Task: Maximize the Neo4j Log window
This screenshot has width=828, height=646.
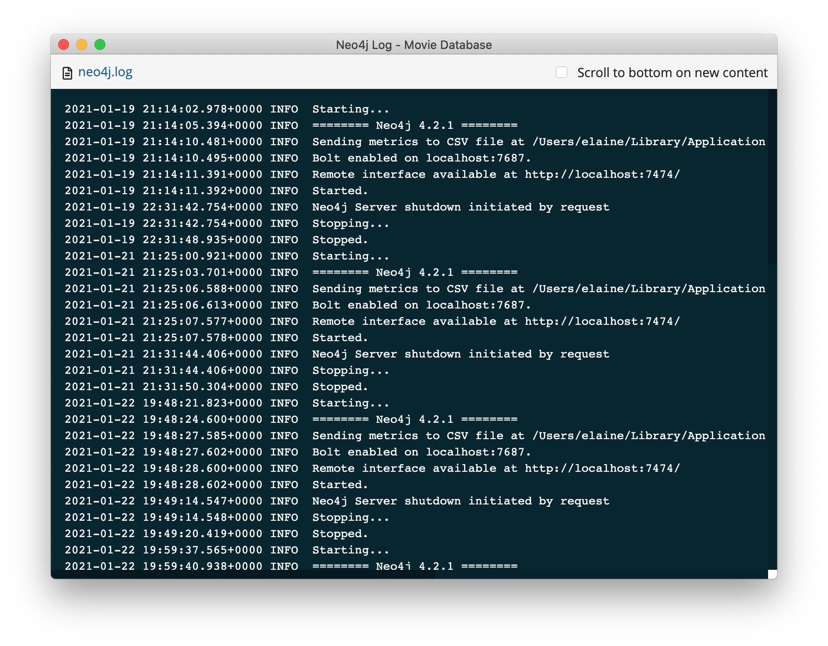Action: [100, 44]
